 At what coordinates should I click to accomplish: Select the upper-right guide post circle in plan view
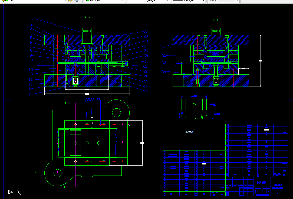pyautogui.click(x=116, y=113)
